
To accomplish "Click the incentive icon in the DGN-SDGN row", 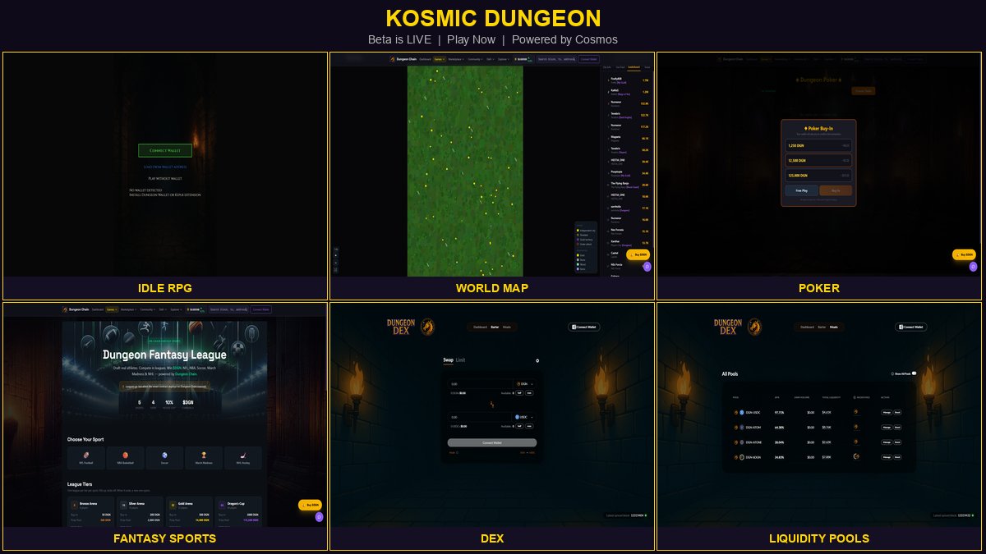I will click(x=856, y=457).
